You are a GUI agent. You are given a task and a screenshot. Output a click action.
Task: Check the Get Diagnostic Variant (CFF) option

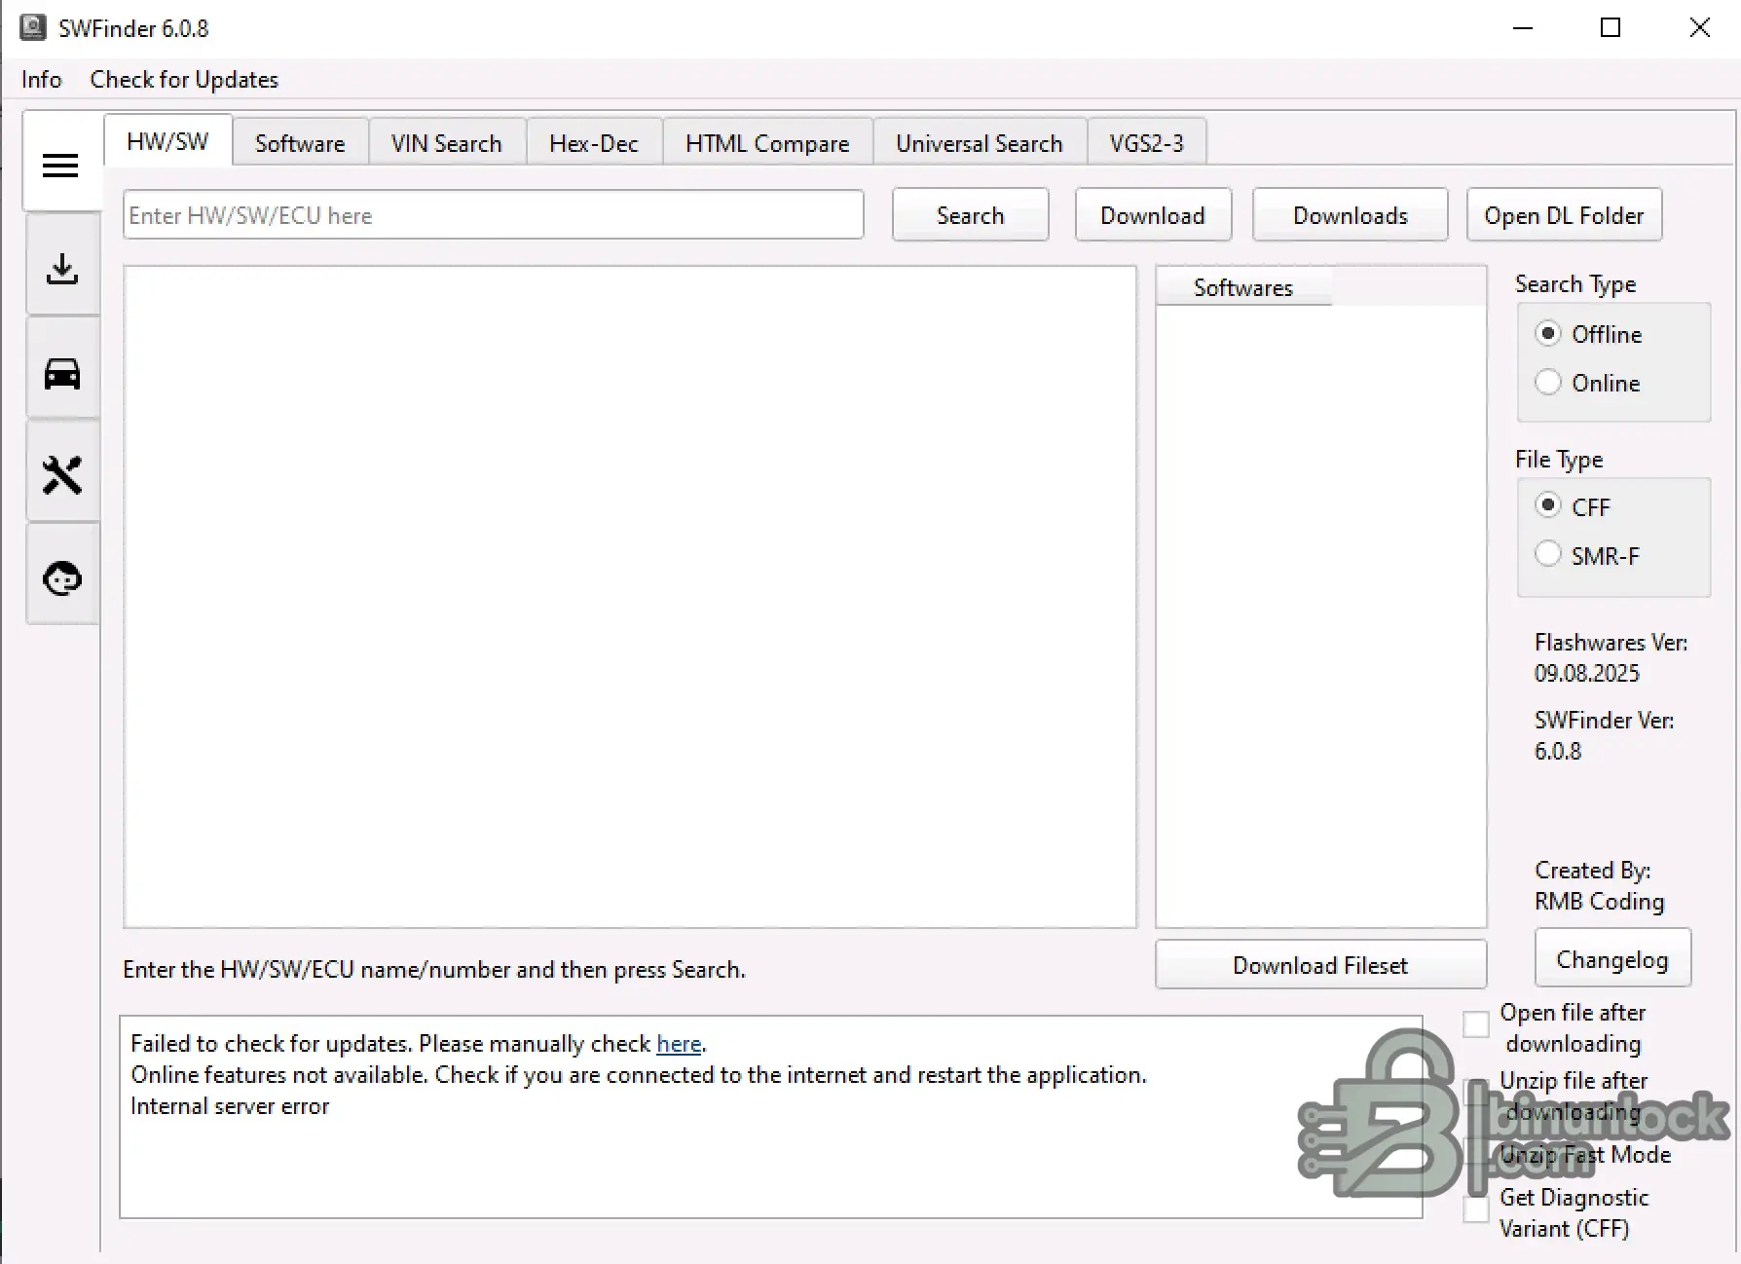point(1476,1208)
